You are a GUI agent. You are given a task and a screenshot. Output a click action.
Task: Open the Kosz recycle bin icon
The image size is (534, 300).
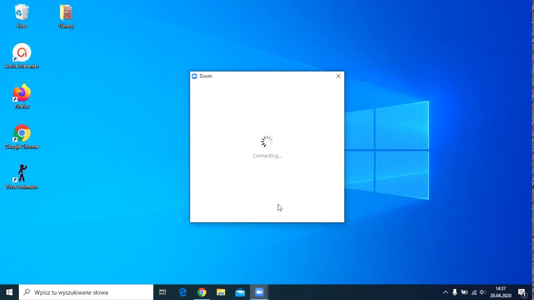click(22, 16)
